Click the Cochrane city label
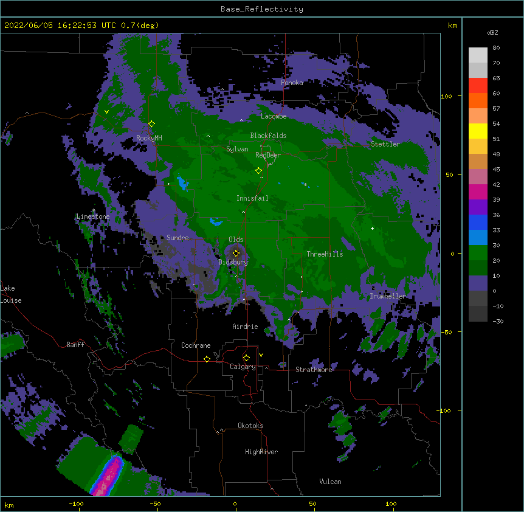 196,345
